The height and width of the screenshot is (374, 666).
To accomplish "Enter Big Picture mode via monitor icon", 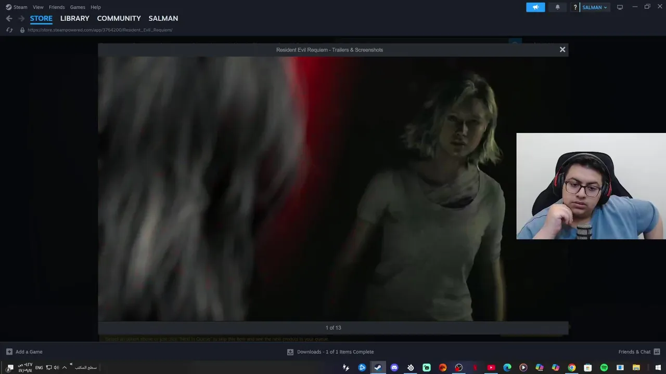I will [x=620, y=7].
